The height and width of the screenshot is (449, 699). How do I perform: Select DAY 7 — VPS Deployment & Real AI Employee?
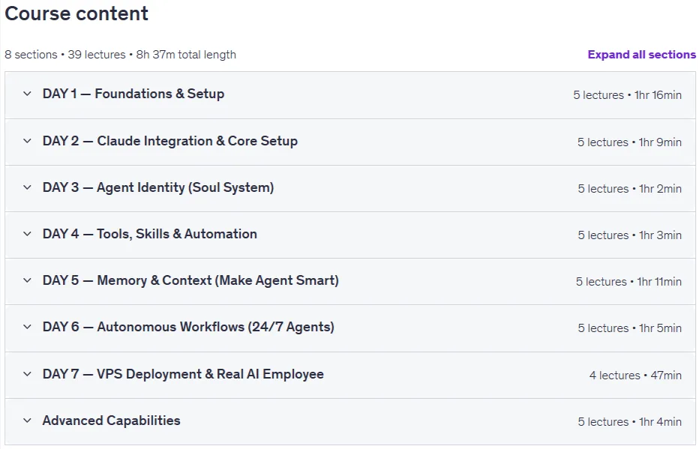tap(183, 374)
